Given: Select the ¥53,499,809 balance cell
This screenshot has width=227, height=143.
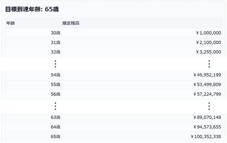Looking at the screenshot, I should point(207,85).
